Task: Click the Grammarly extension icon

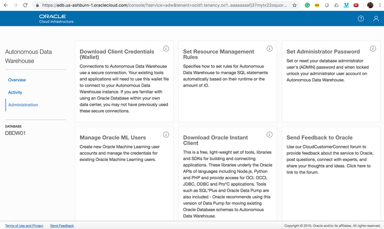Action: point(308,5)
